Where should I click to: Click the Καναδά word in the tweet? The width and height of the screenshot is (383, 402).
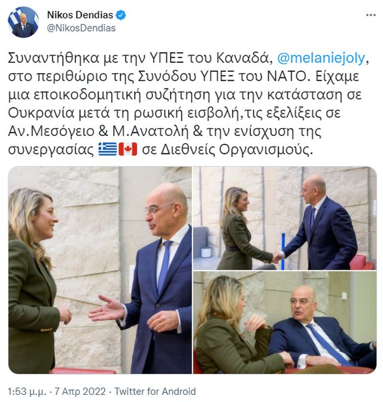tap(245, 59)
